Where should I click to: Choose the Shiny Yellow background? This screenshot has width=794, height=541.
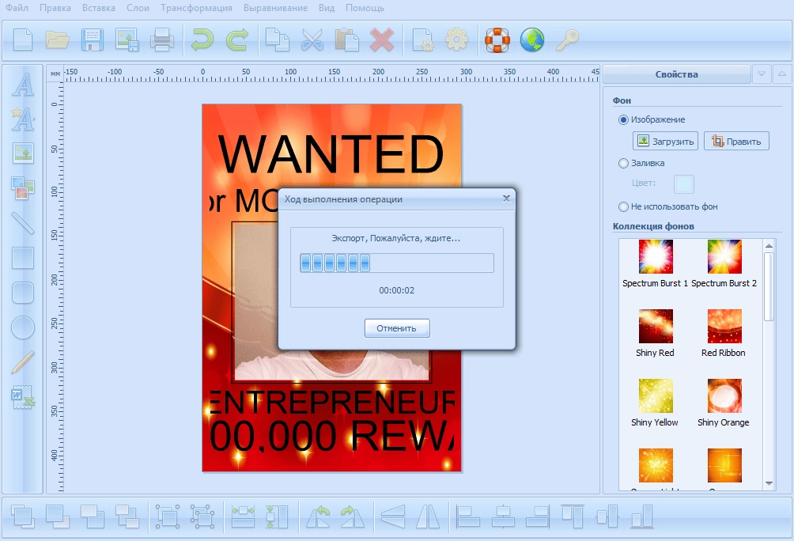click(x=656, y=403)
